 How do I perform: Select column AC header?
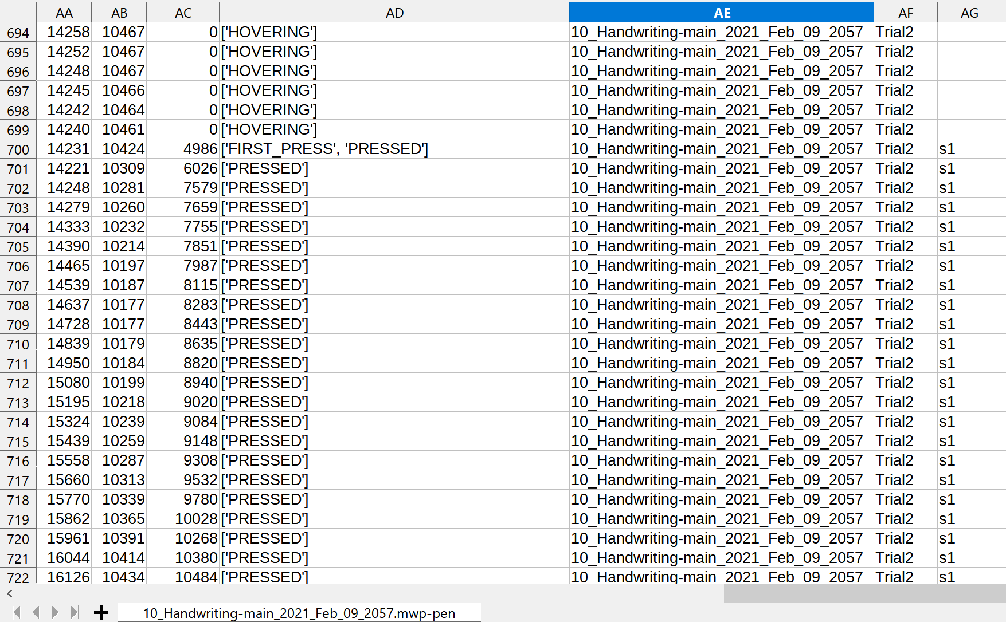(183, 13)
